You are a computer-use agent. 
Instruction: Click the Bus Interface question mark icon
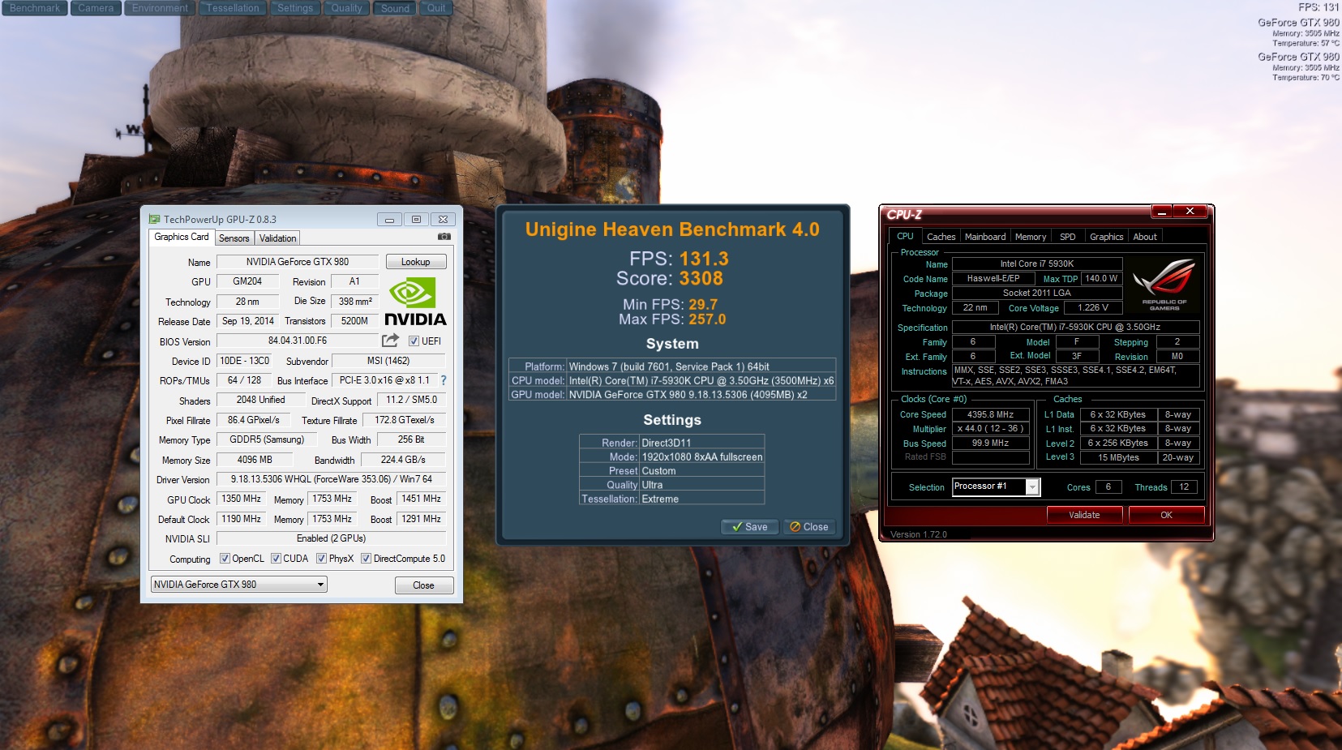pyautogui.click(x=444, y=380)
